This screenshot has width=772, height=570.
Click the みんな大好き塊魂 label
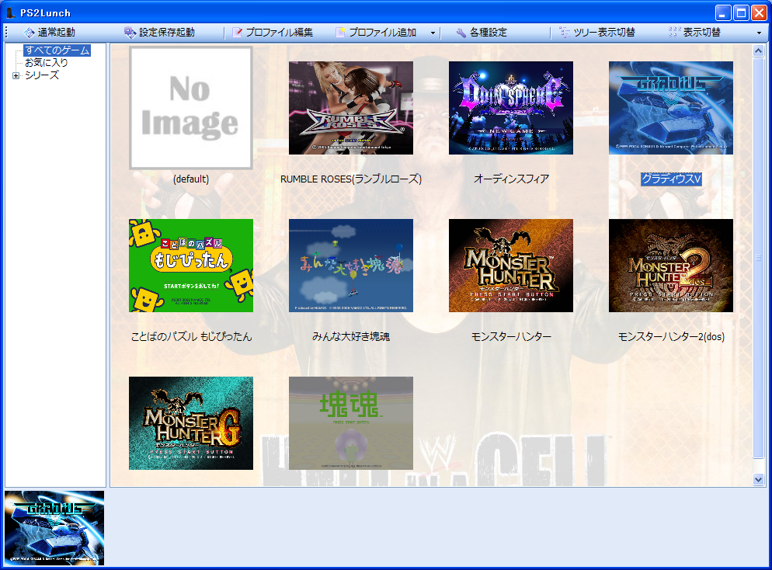(x=351, y=337)
